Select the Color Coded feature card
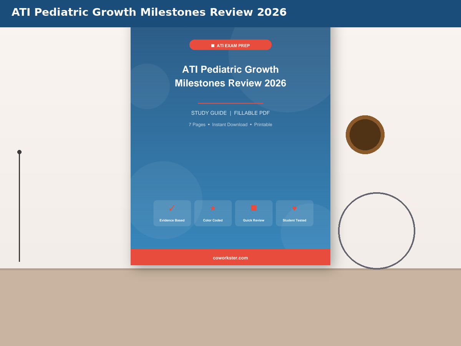 (x=213, y=213)
